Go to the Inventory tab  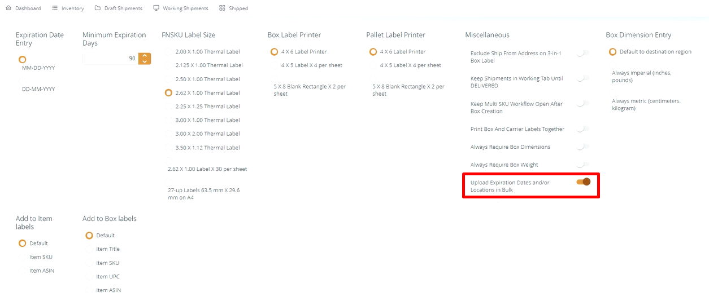[72, 8]
